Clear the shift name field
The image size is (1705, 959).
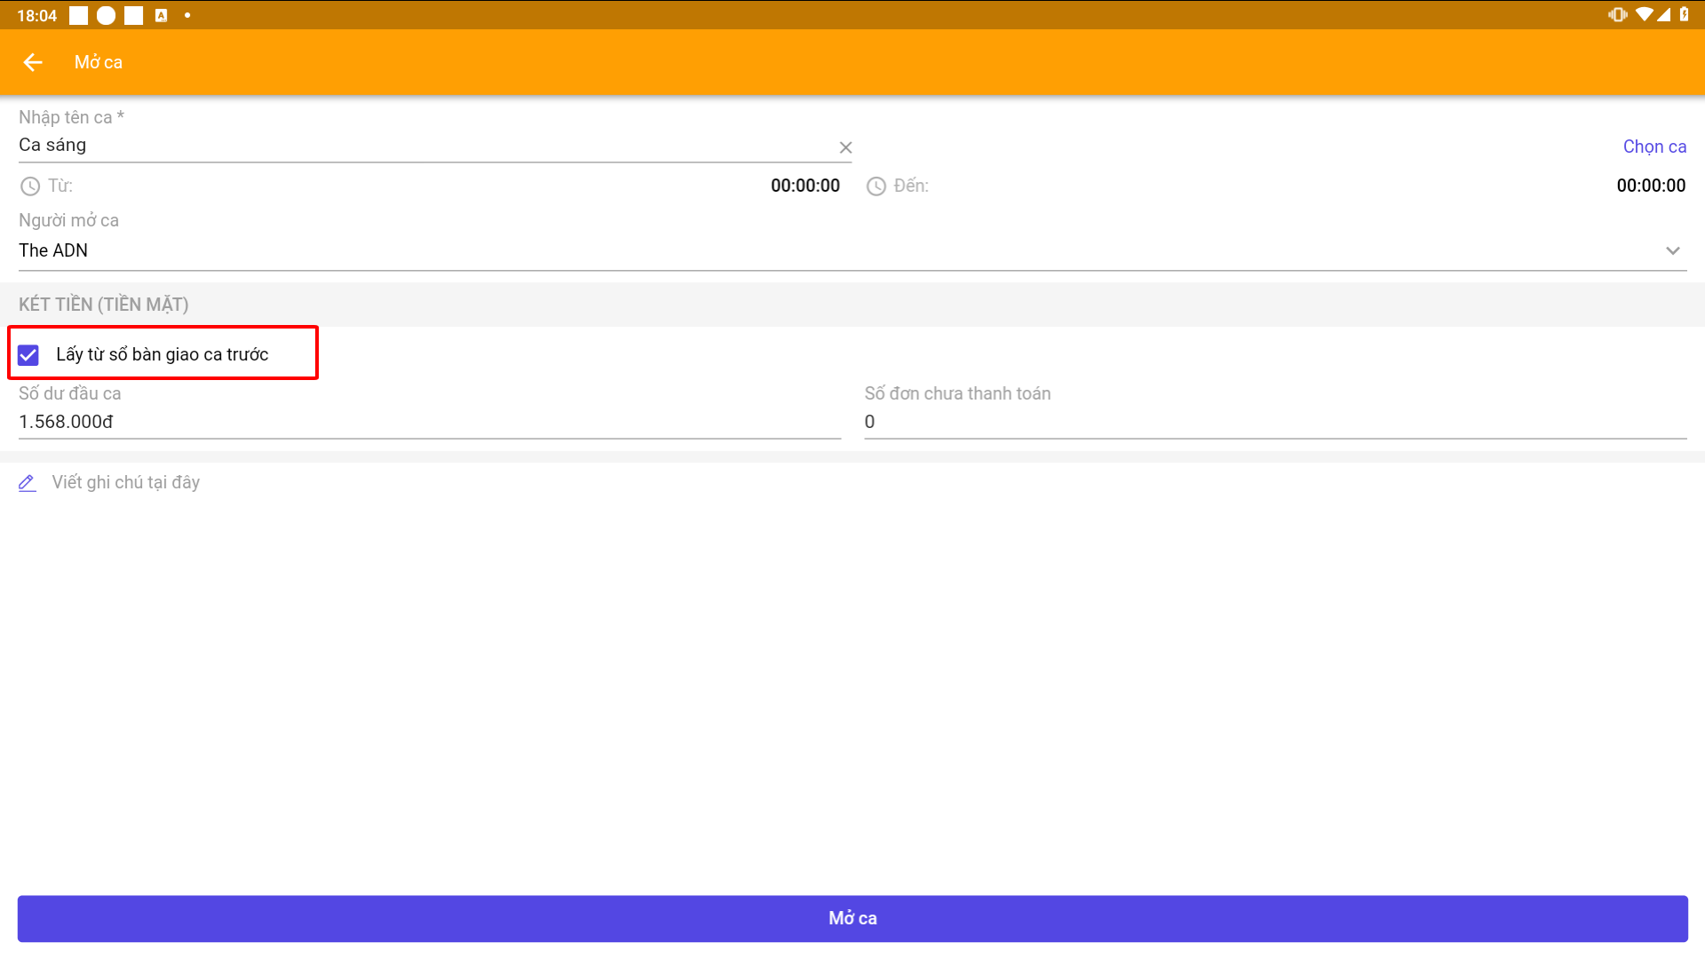[845, 147]
